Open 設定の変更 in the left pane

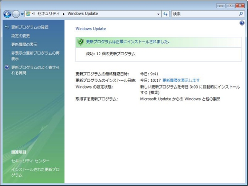click(21, 36)
